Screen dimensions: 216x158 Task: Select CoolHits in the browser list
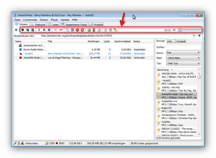click(x=177, y=124)
